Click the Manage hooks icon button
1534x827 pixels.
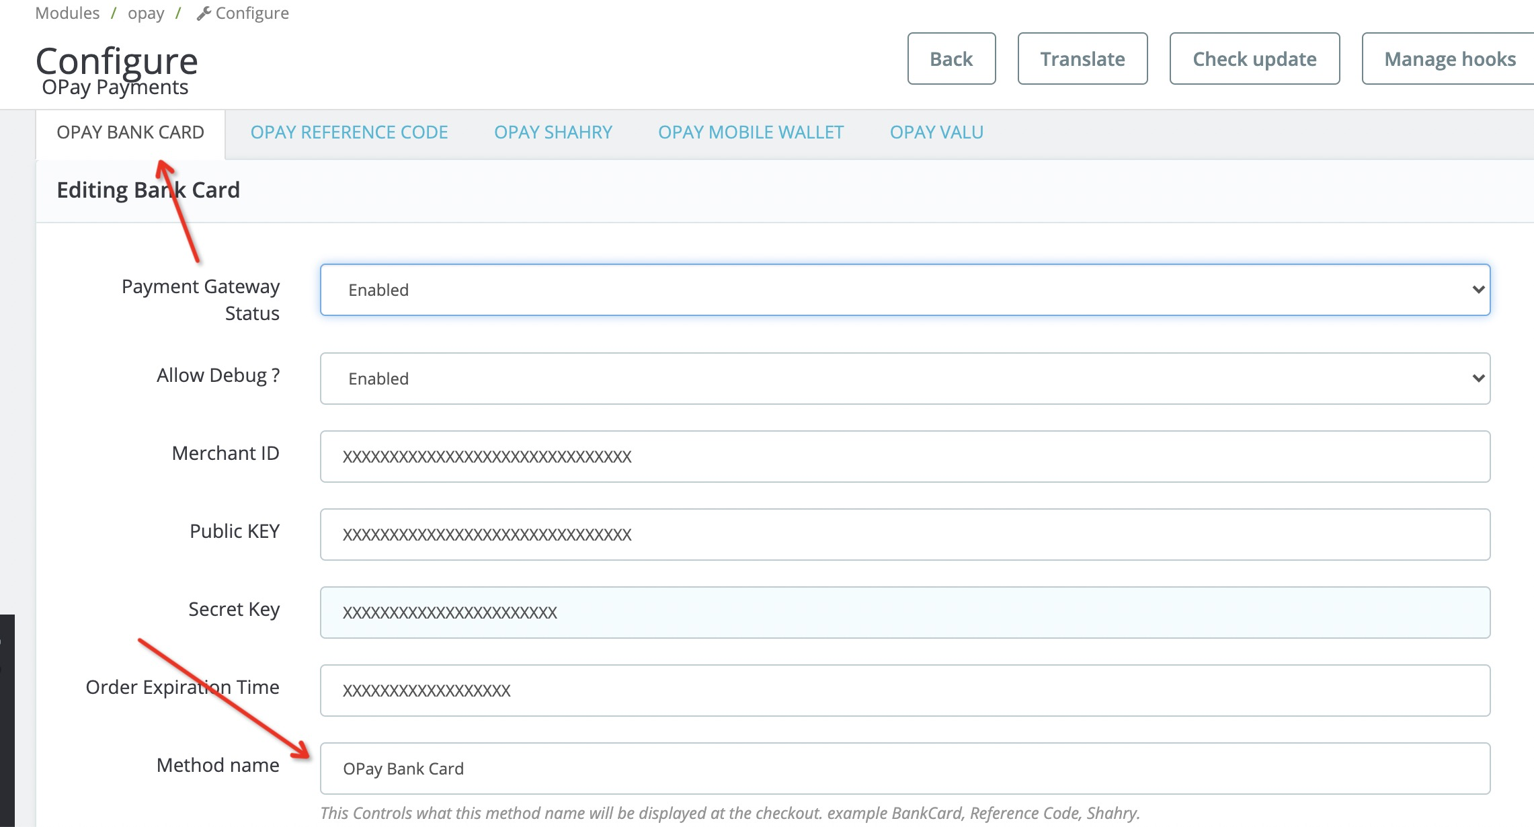[x=1449, y=58]
